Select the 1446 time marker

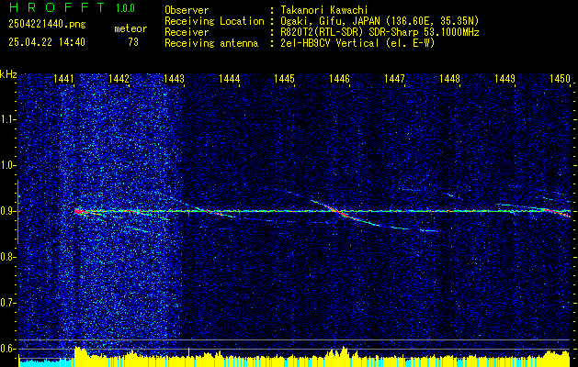coord(339,79)
